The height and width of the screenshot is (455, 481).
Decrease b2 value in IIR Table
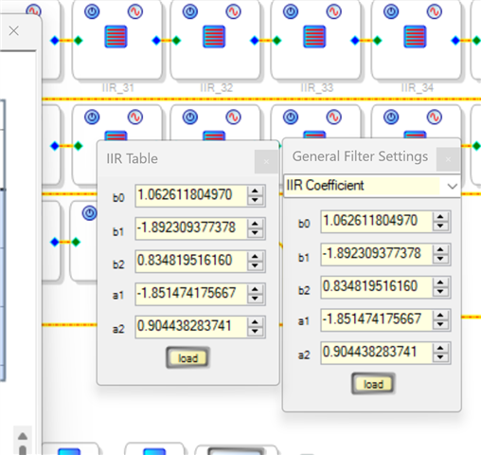tap(255, 265)
